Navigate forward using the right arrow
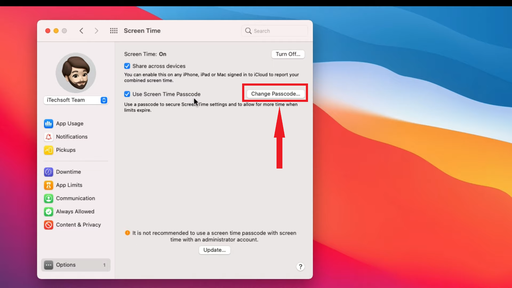The width and height of the screenshot is (512, 288). tap(97, 31)
